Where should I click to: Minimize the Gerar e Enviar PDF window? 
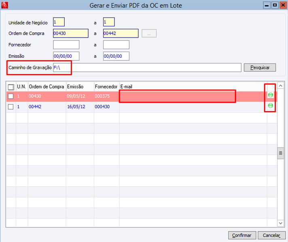point(267,5)
